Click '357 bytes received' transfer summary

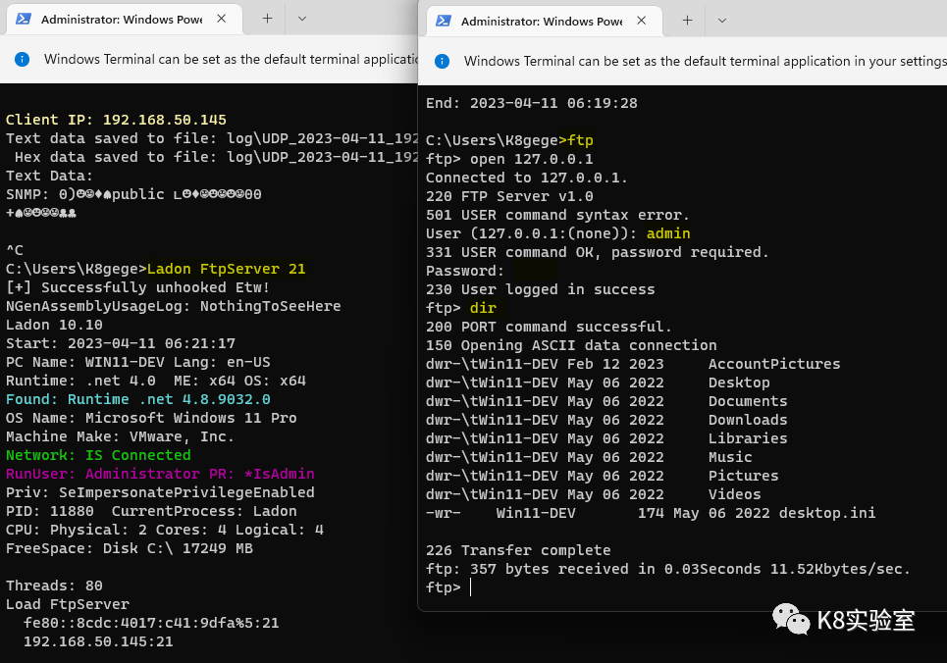click(667, 570)
